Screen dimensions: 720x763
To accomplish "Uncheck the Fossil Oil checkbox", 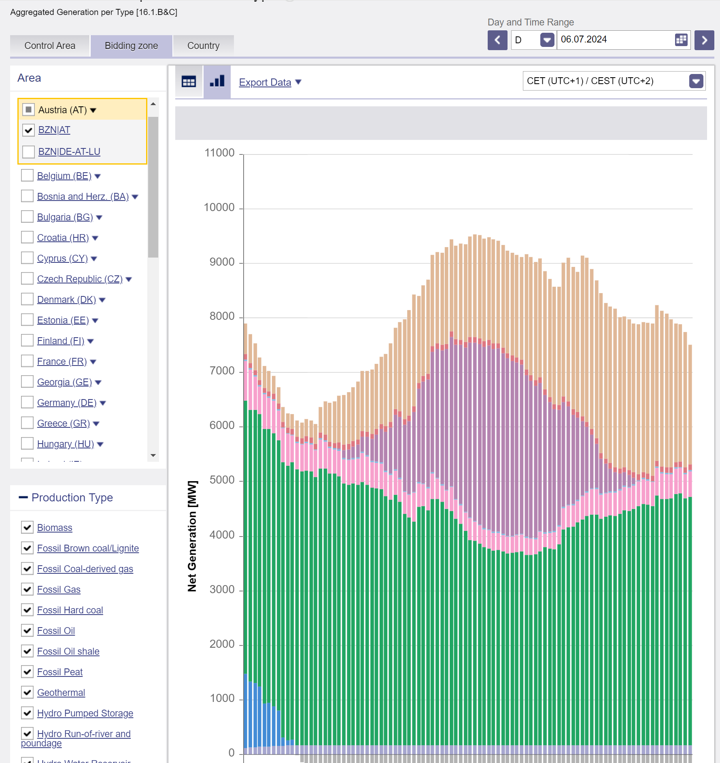I will click(27, 630).
